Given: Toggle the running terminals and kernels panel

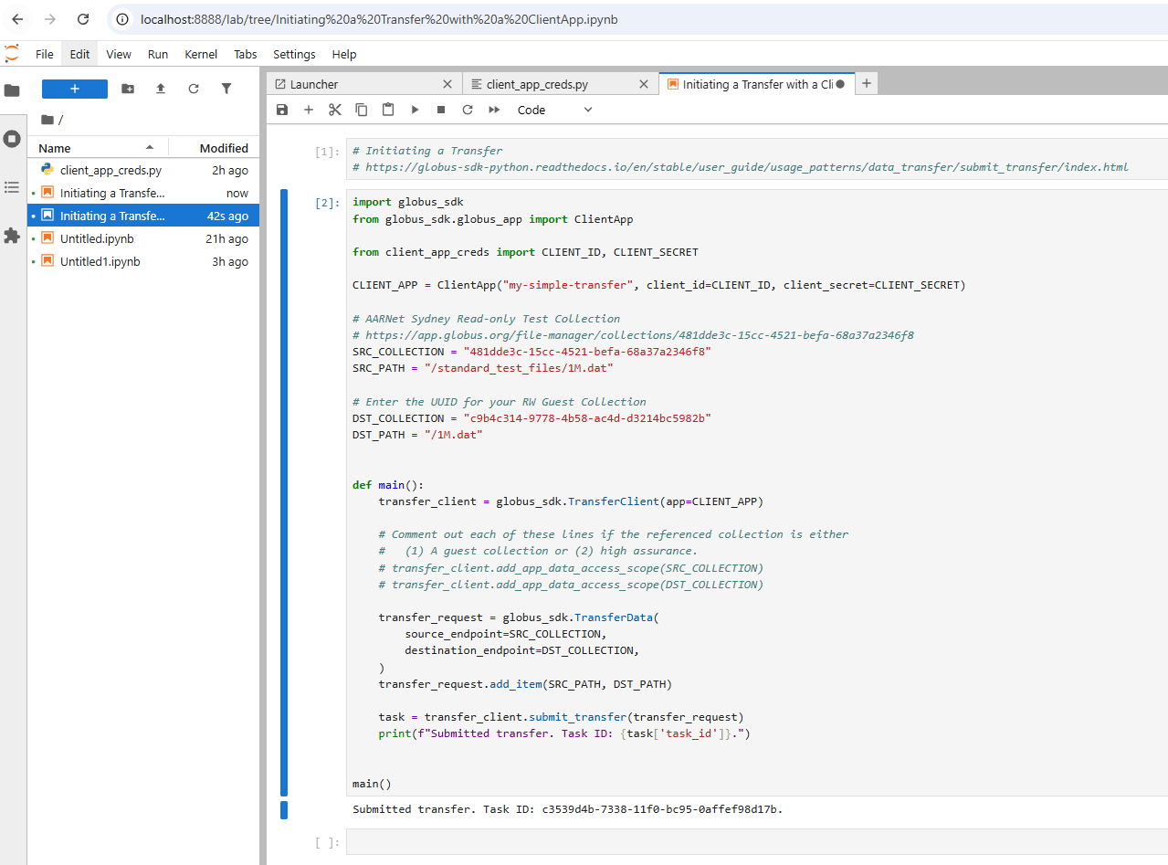Looking at the screenshot, I should 12,139.
